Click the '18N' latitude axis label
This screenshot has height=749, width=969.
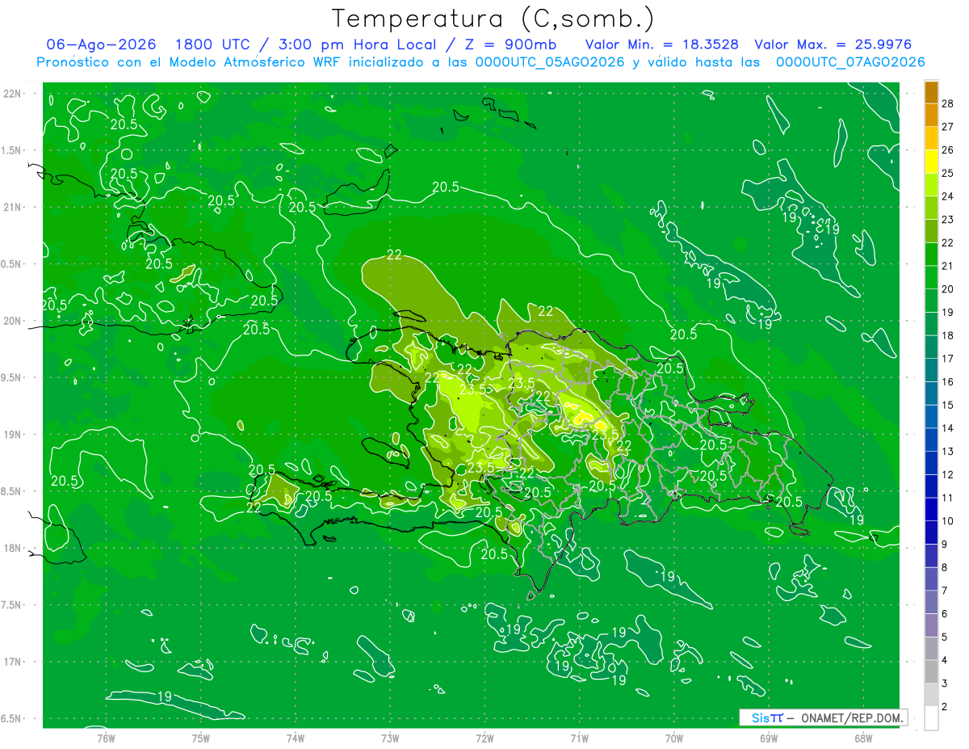pos(13,549)
